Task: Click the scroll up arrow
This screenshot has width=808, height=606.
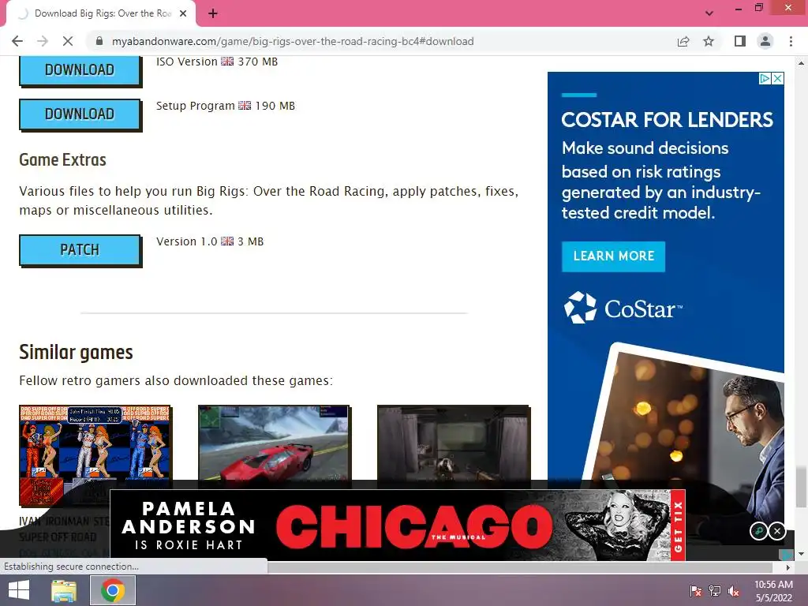Action: [x=801, y=62]
